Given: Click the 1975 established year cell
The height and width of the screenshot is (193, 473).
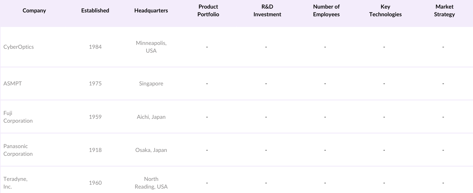Looking at the screenshot, I should [95, 84].
